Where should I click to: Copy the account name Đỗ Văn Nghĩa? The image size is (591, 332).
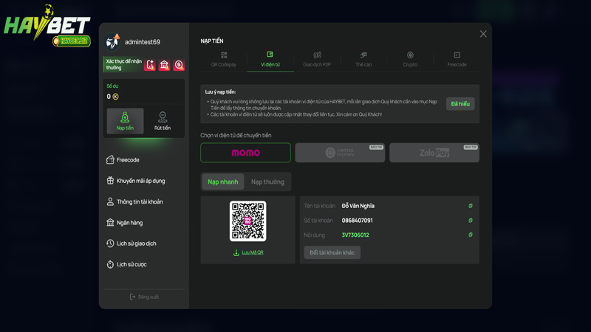(471, 206)
